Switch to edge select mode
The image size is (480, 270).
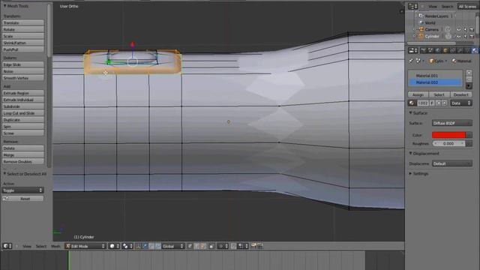196,246
